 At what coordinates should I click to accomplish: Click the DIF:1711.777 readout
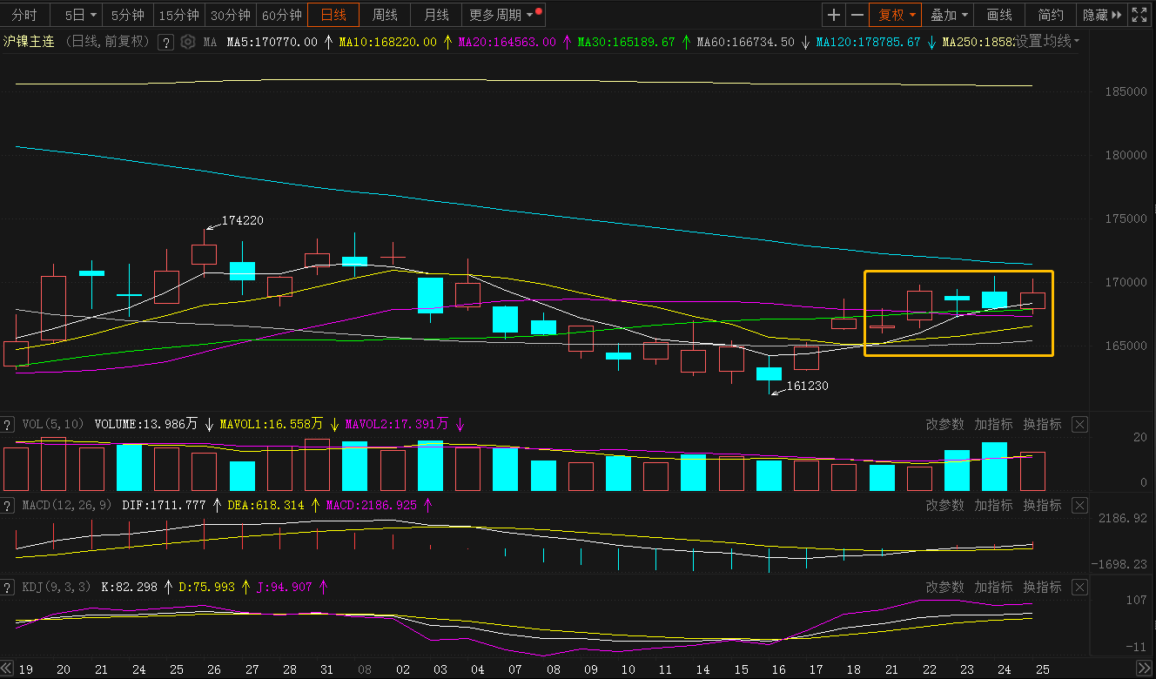pyautogui.click(x=164, y=506)
